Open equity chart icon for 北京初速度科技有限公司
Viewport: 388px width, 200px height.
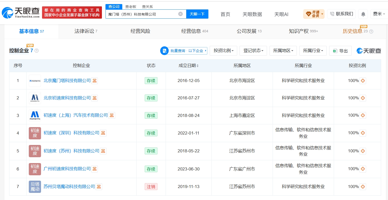click(95, 98)
